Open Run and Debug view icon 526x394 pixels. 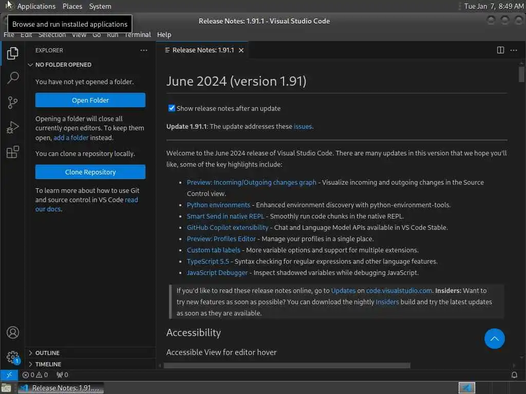(x=12, y=127)
